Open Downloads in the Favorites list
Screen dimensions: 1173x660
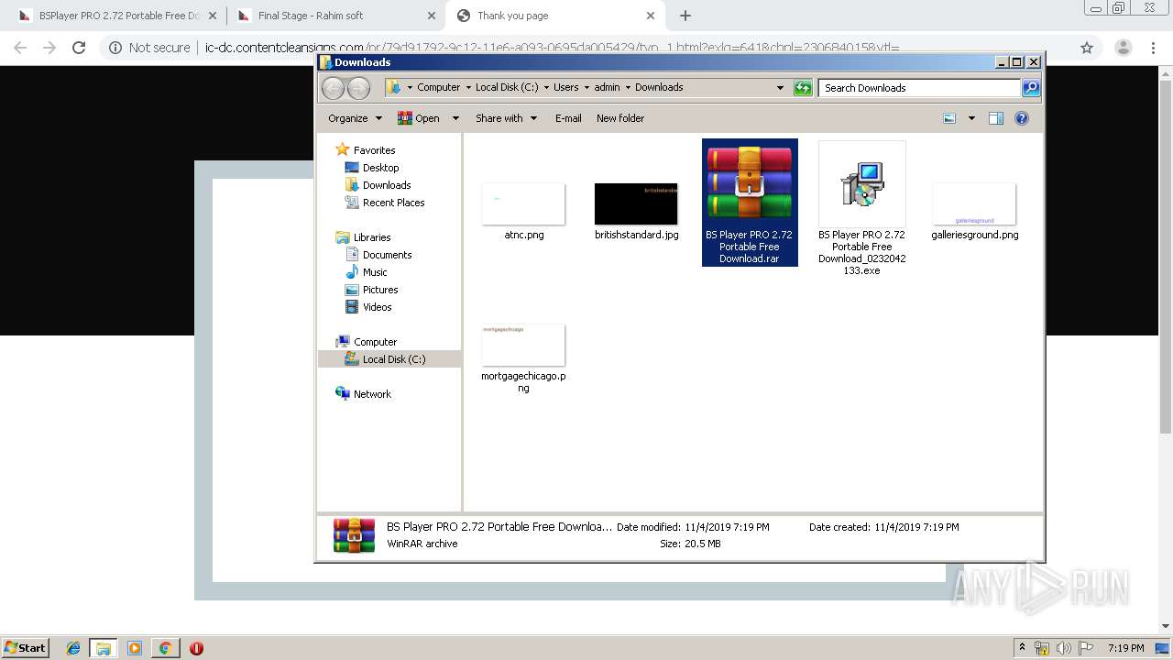tap(386, 185)
